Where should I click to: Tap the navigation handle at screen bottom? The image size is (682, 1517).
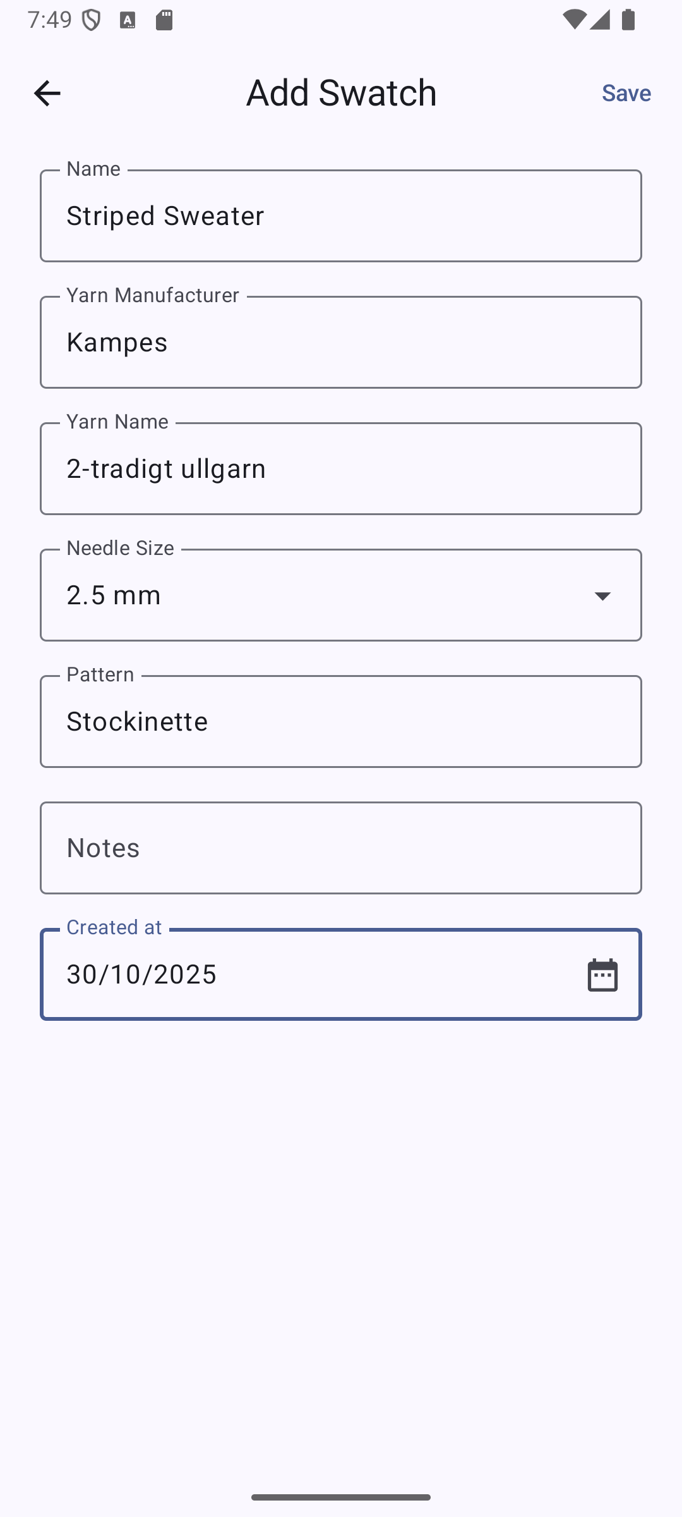(x=341, y=1496)
